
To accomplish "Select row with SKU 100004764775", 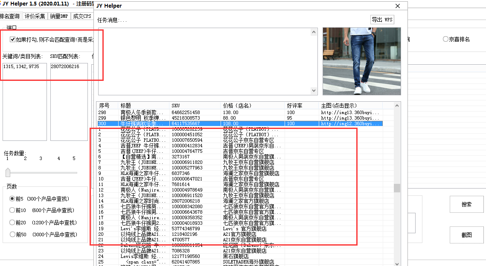I will click(240, 151).
